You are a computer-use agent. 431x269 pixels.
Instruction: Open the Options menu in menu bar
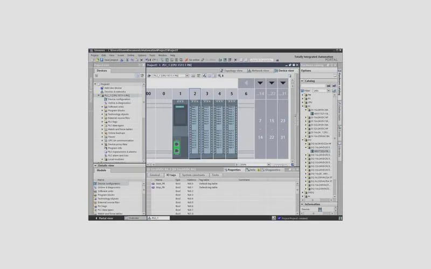(141, 55)
